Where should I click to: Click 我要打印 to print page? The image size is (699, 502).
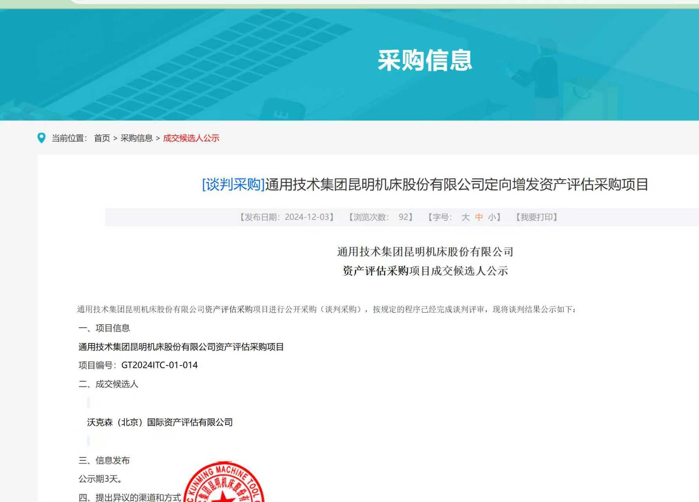[536, 217]
